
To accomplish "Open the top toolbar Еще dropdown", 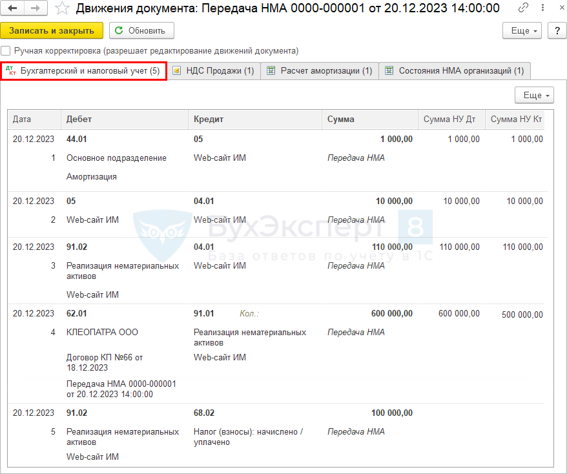I will pyautogui.click(x=522, y=30).
